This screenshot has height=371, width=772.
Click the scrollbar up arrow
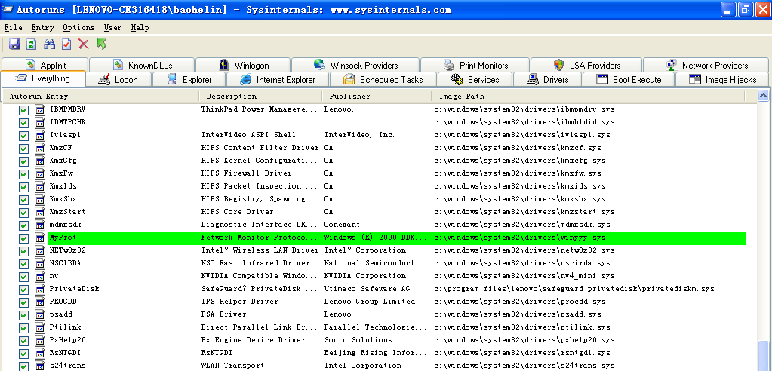point(764,96)
